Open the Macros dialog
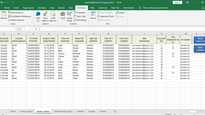 click(x=4, y=15)
